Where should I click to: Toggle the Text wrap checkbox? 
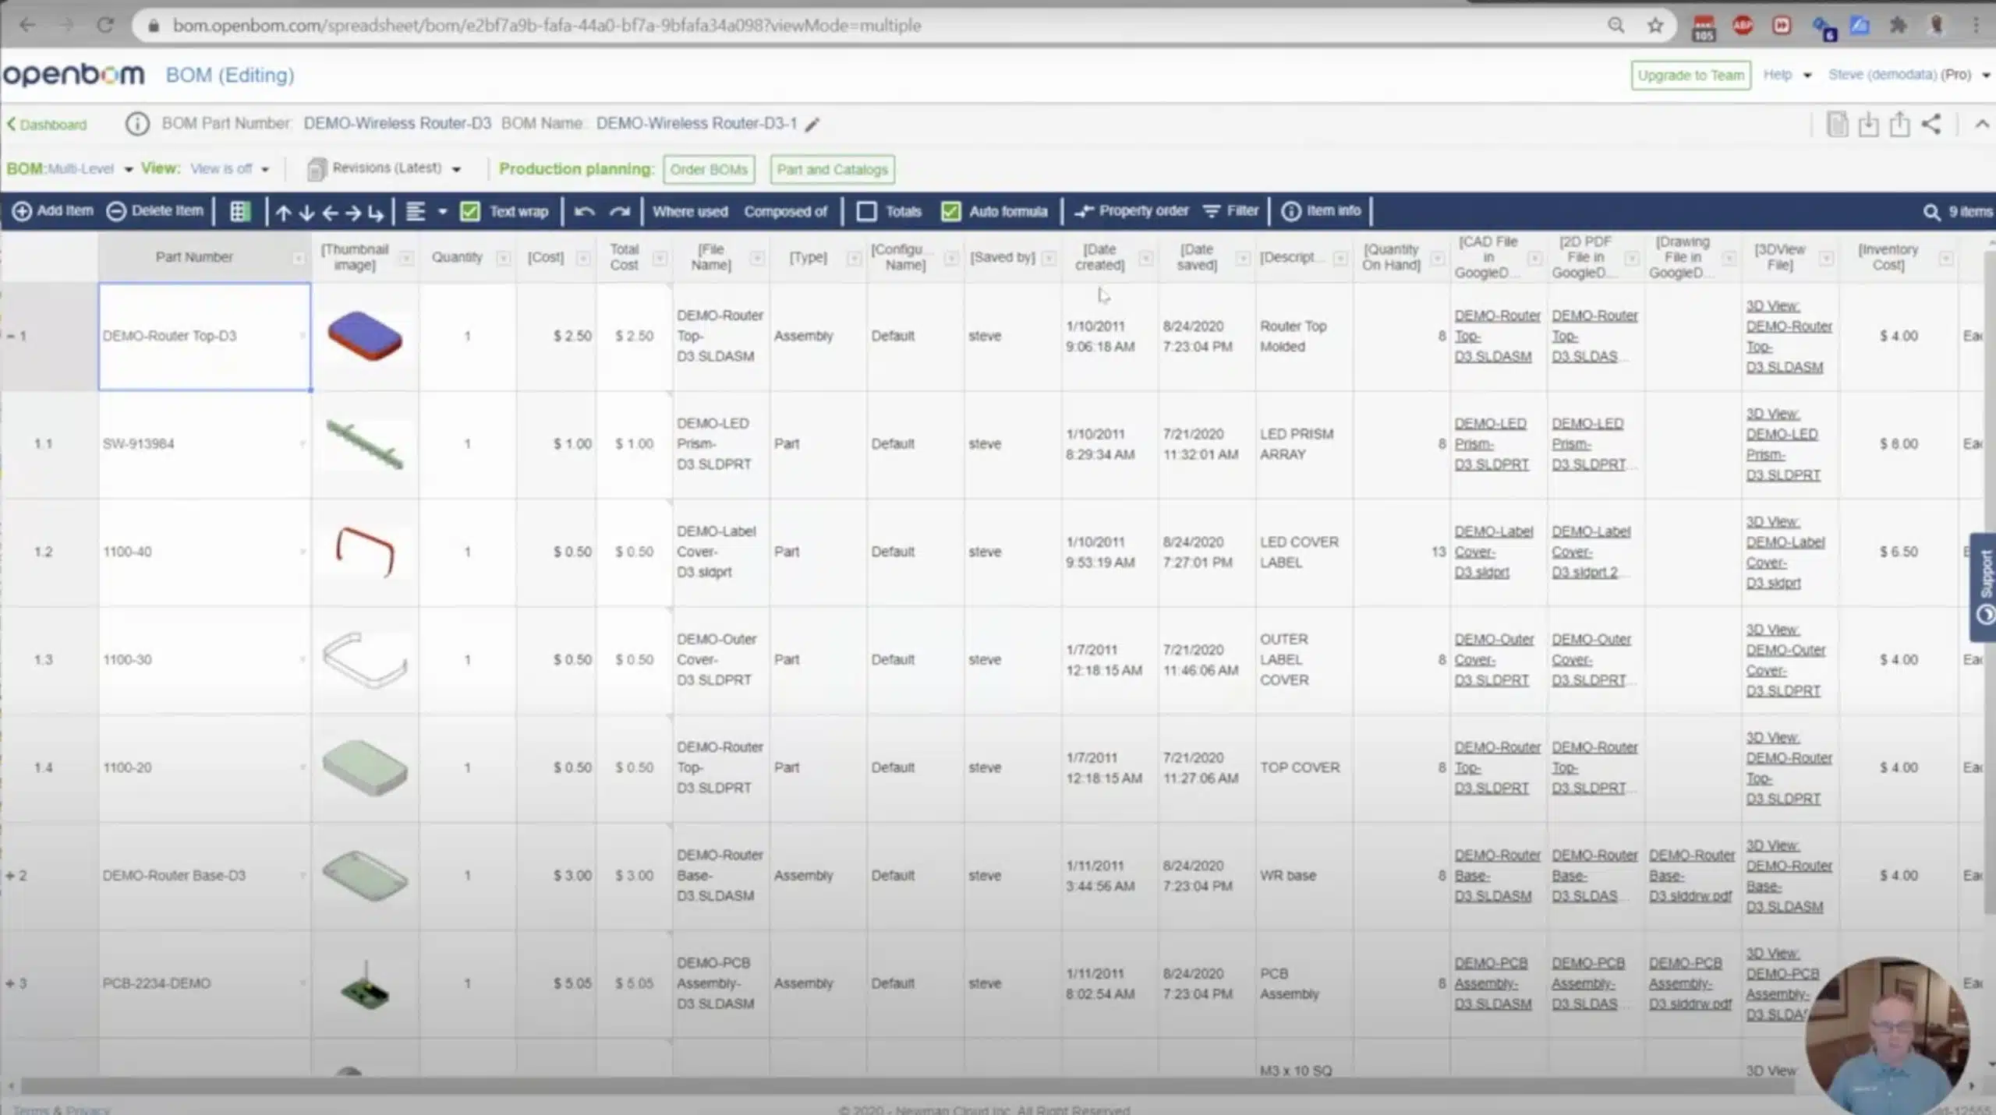point(470,211)
